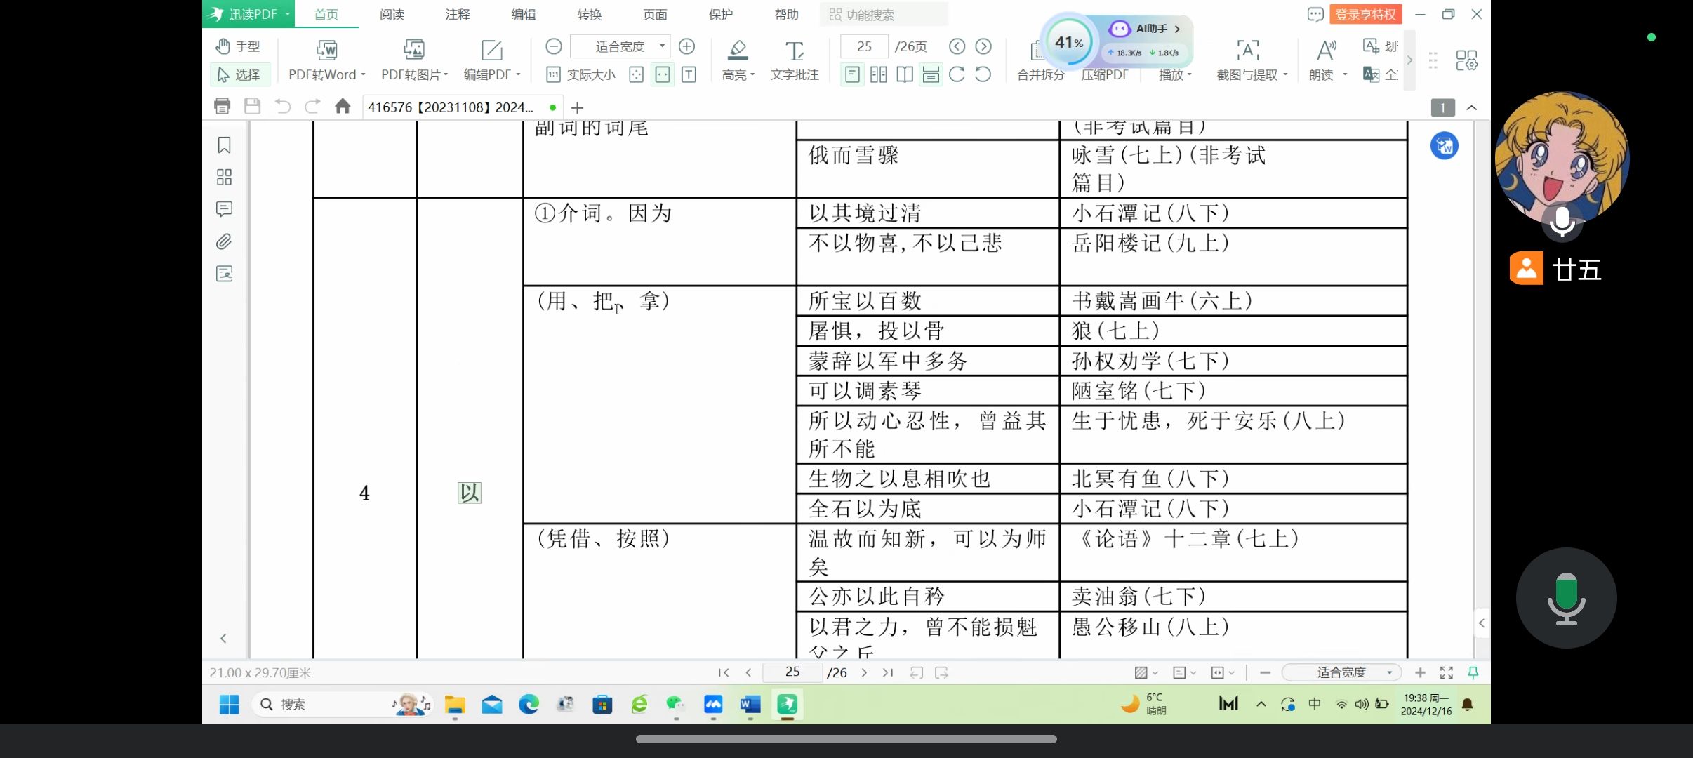The height and width of the screenshot is (758, 1693).
Task: Click the PDF转Word convert icon
Action: (326, 50)
